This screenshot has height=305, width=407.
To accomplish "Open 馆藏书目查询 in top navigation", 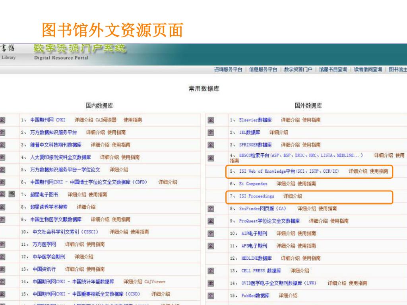I will 333,69.
